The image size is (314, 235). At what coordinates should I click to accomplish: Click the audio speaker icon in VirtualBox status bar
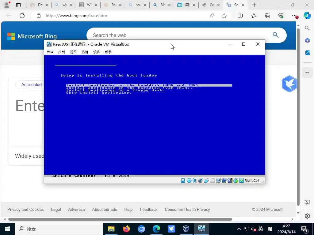tap(195, 181)
